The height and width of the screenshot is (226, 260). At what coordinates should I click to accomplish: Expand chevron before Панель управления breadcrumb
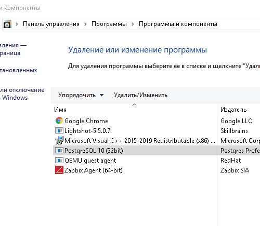click(17, 24)
